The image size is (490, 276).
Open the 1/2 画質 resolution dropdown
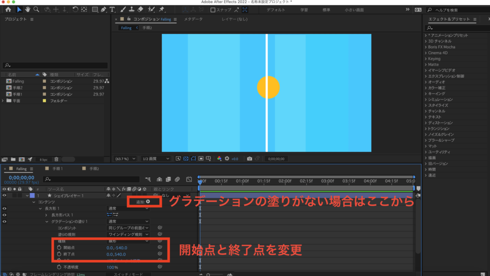(155, 158)
